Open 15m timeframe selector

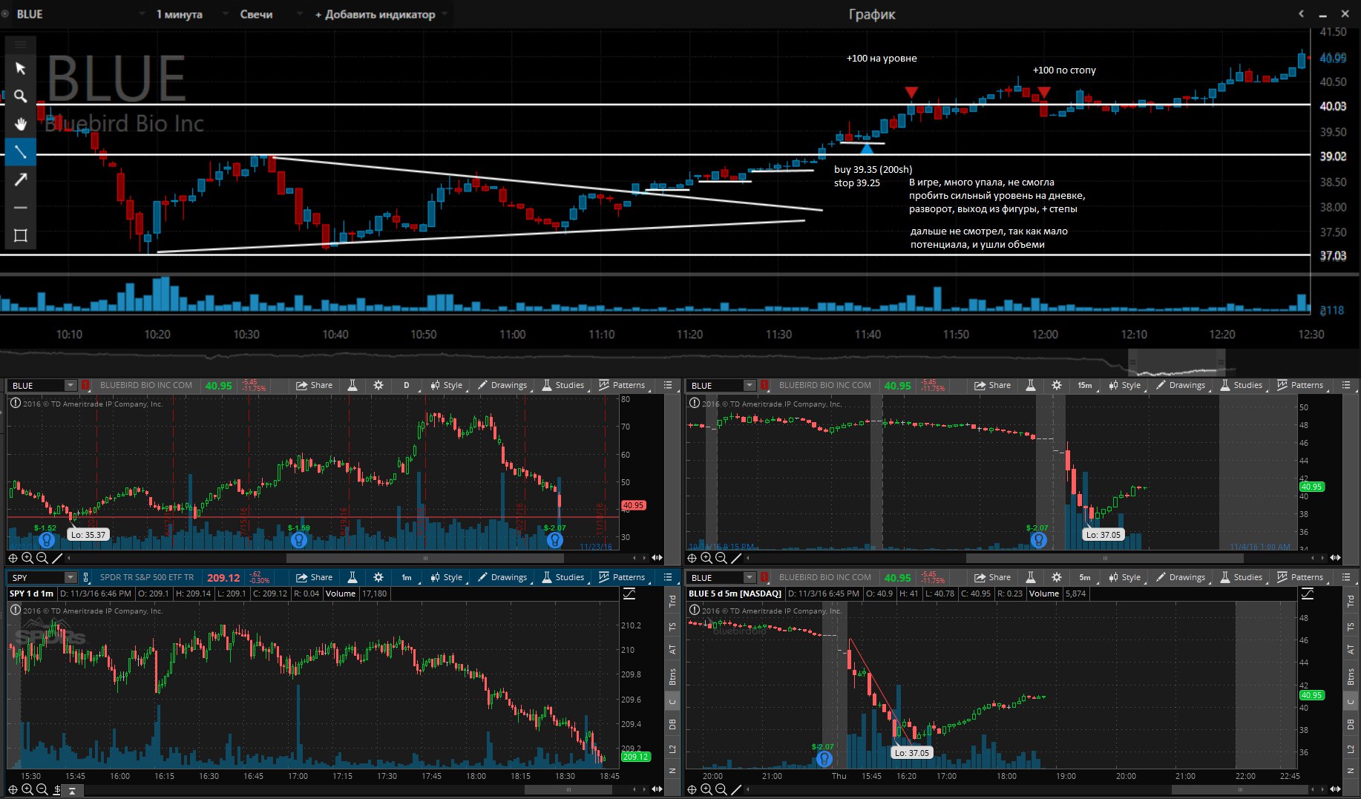(1085, 385)
